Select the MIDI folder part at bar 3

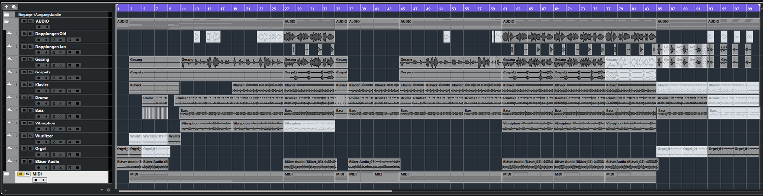tap(206, 177)
